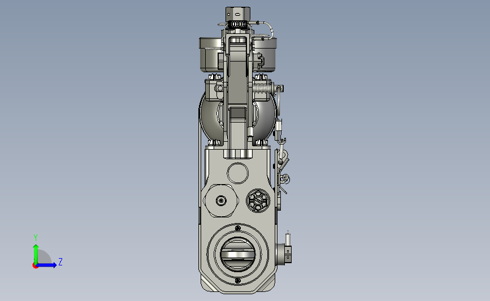Select the hex fitting at top of model

pos(238,14)
